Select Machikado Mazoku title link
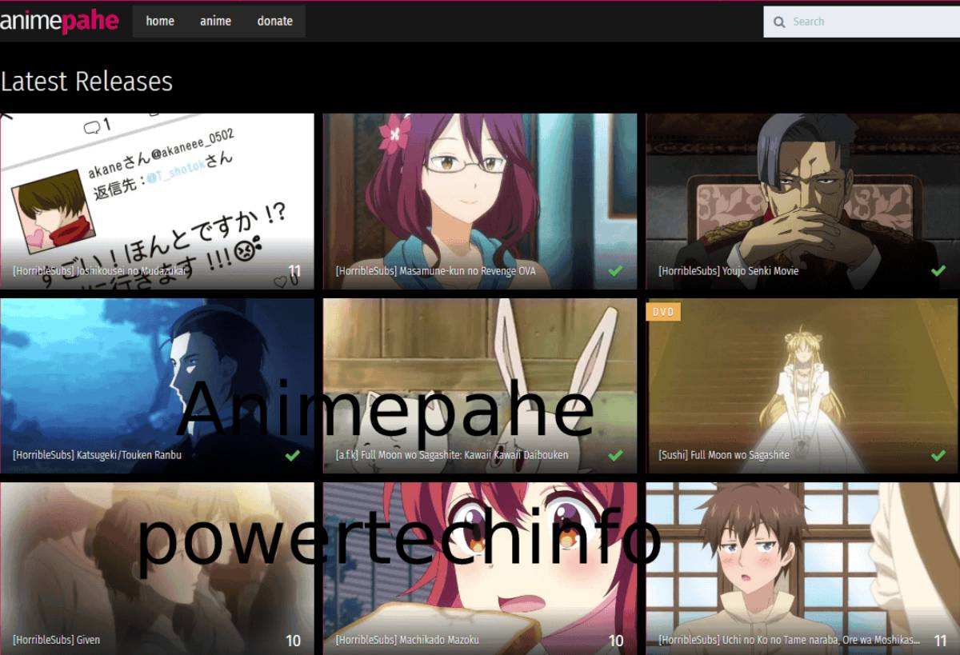The height and width of the screenshot is (655, 960). coord(407,640)
